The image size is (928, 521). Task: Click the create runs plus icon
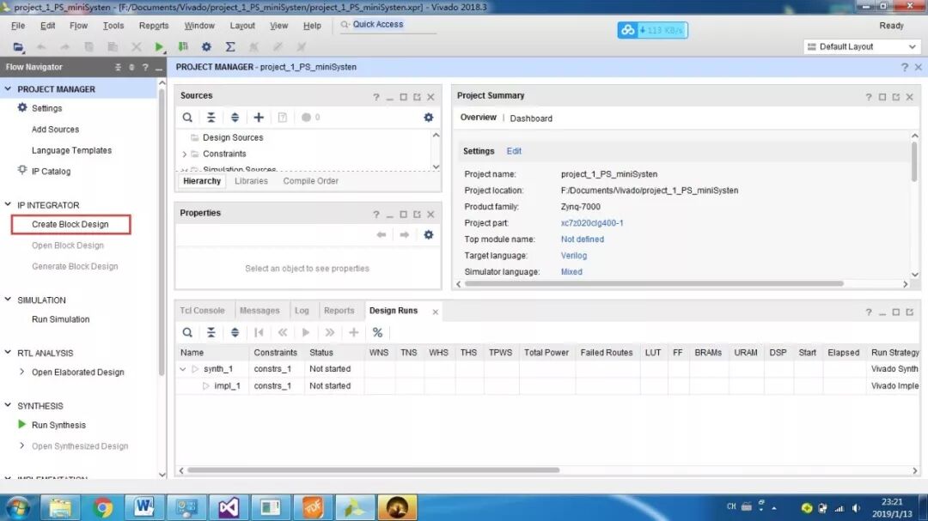(353, 332)
